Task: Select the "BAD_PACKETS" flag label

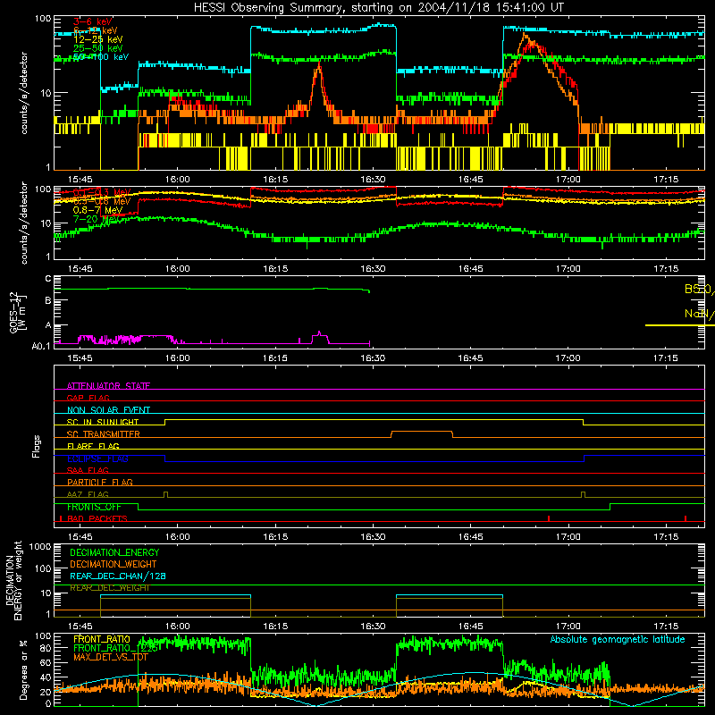Action: tap(97, 518)
